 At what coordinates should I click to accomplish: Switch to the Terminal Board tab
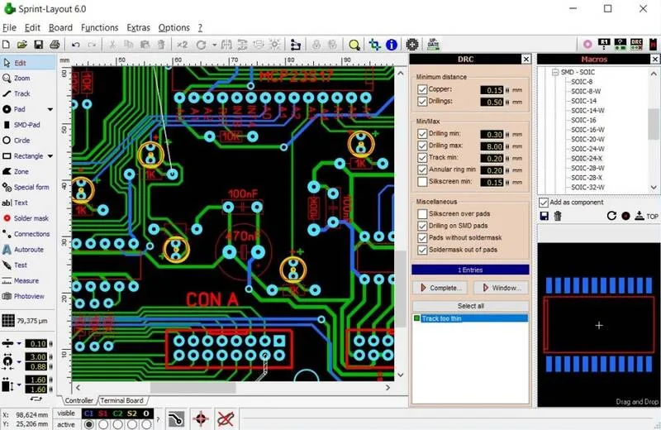[121, 400]
